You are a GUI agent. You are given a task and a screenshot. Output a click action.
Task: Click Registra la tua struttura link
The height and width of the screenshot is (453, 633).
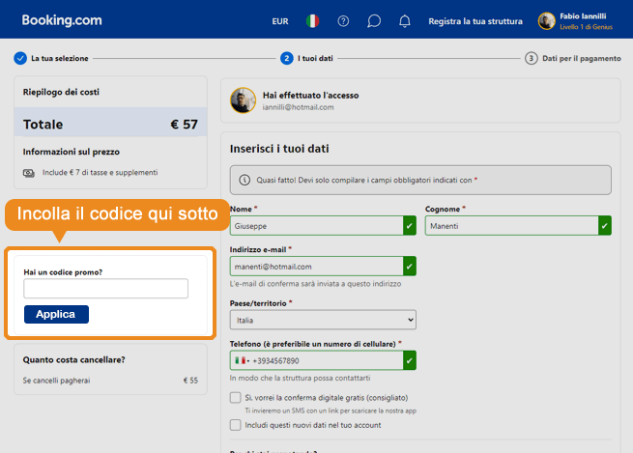coord(475,20)
